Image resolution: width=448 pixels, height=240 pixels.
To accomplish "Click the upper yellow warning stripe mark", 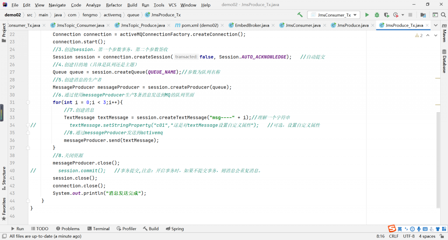I will coord(438,78).
